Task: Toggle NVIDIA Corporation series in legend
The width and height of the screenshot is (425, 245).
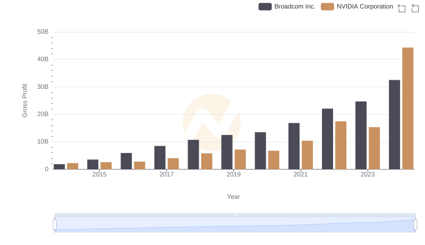Action: pyautogui.click(x=357, y=6)
